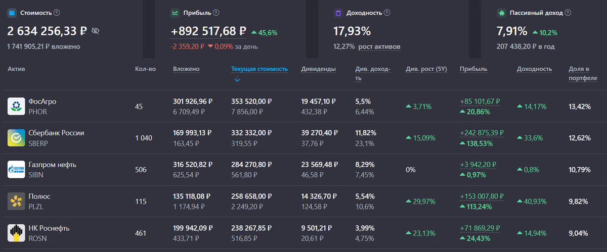Sort table by Див. доходность column
This screenshot has height=252, width=607.
click(373, 73)
